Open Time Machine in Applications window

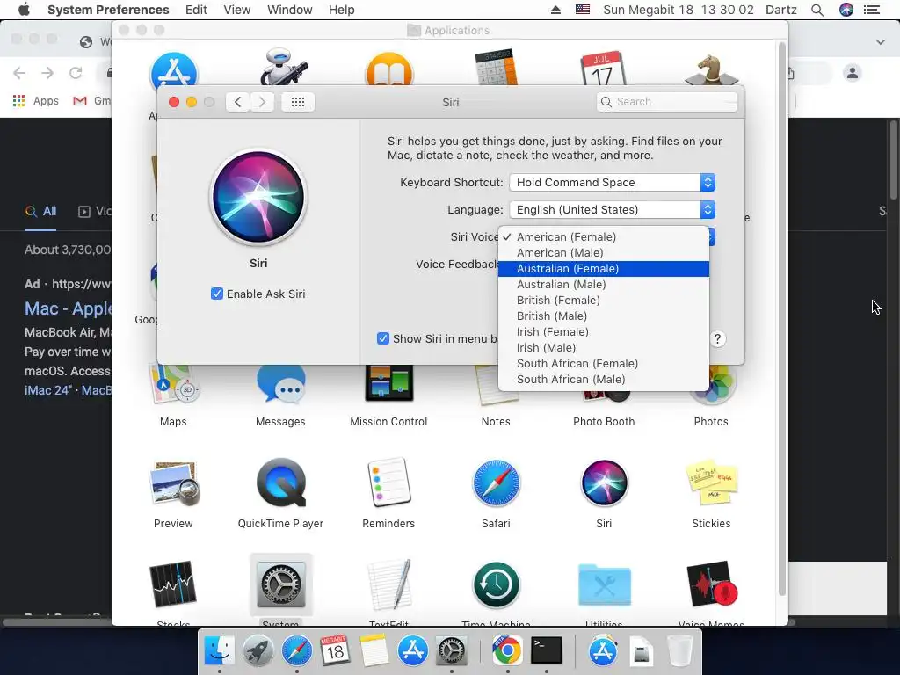[496, 584]
